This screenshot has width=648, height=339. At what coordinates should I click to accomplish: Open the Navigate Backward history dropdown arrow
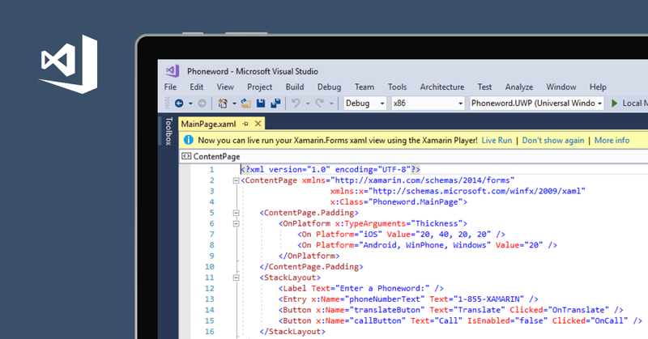pyautogui.click(x=190, y=104)
